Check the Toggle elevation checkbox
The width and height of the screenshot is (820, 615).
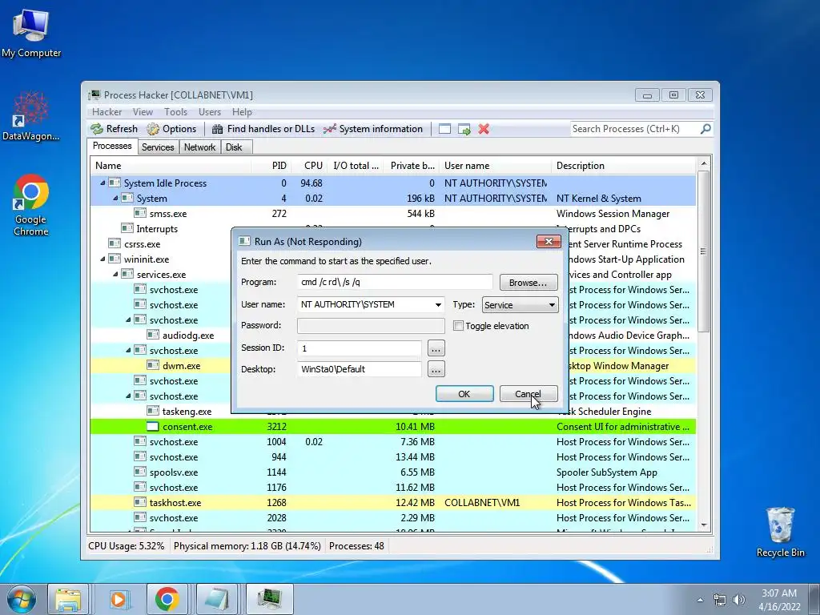tap(459, 326)
